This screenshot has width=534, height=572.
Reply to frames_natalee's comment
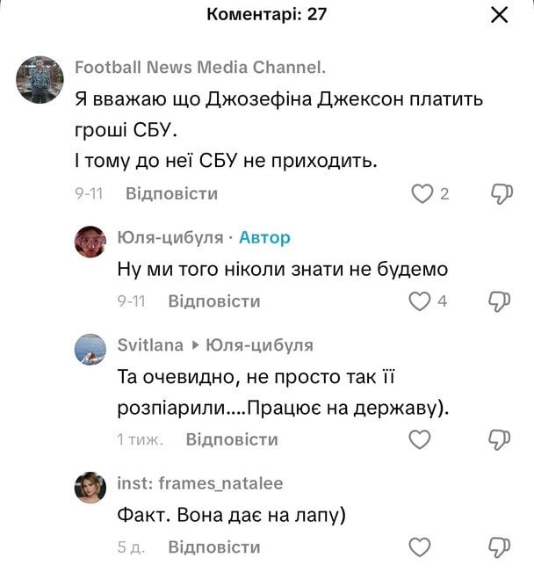pyautogui.click(x=214, y=547)
